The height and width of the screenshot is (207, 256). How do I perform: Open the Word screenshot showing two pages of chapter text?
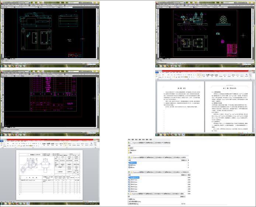(x=205, y=103)
